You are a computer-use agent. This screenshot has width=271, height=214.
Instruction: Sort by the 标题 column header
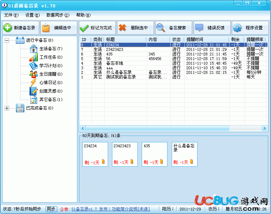(x=125, y=40)
